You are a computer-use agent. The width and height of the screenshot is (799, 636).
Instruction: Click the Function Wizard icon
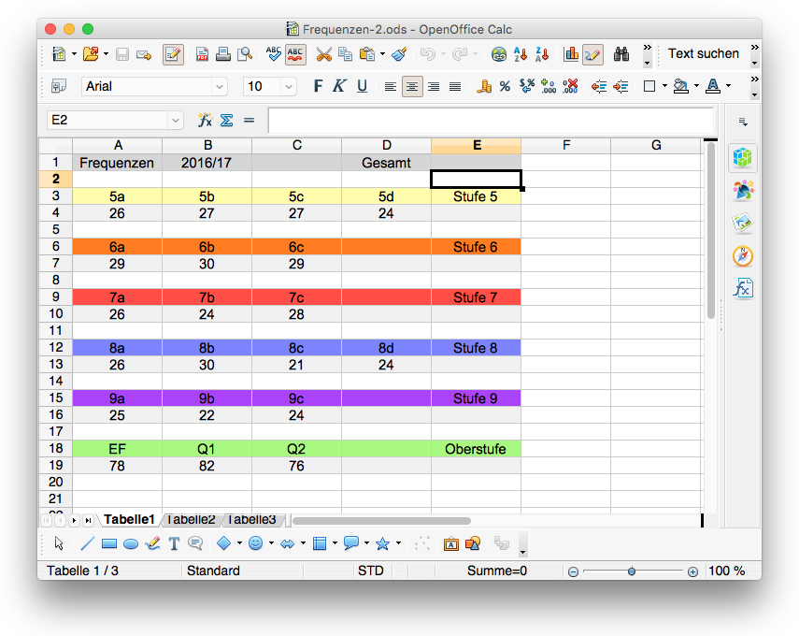tap(205, 121)
